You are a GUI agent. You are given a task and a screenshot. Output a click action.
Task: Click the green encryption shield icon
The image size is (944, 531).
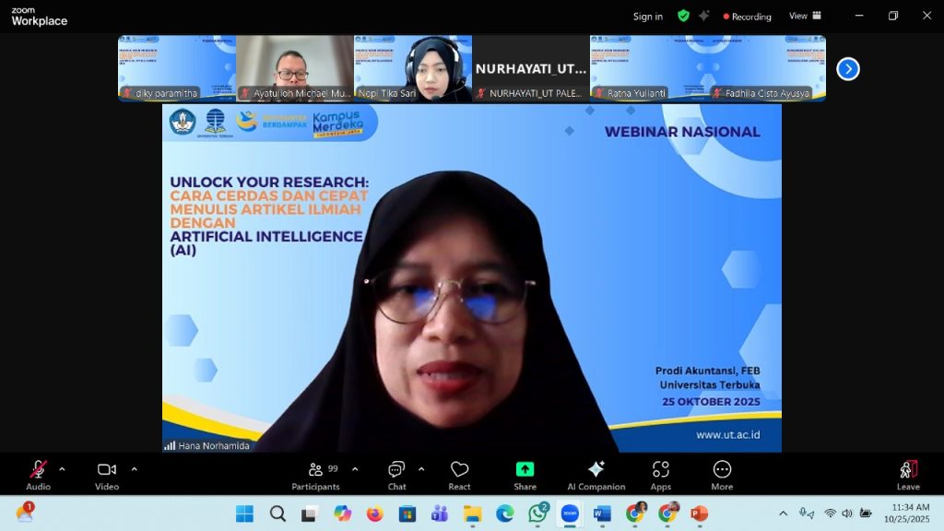coord(683,16)
